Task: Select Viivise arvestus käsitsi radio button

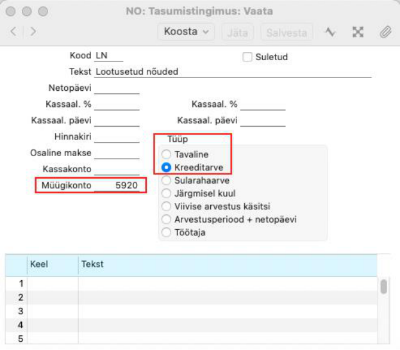Action: [x=166, y=207]
